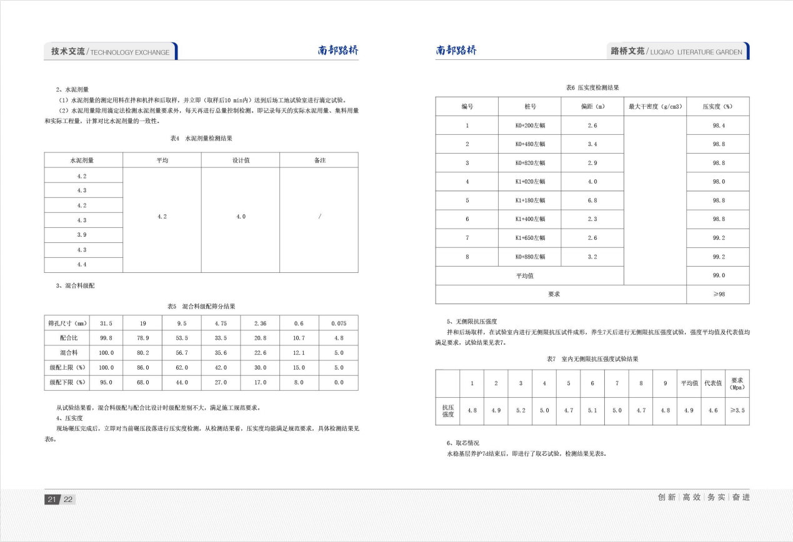Select the heading 4、压实度
793x542 pixels.
69,418
